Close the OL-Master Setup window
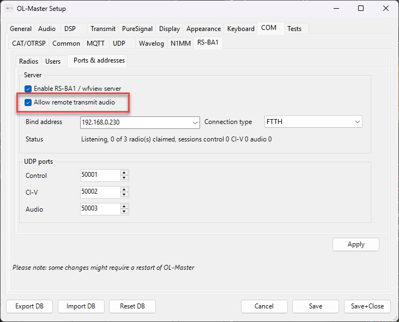This screenshot has height=322, width=399. (x=386, y=8)
